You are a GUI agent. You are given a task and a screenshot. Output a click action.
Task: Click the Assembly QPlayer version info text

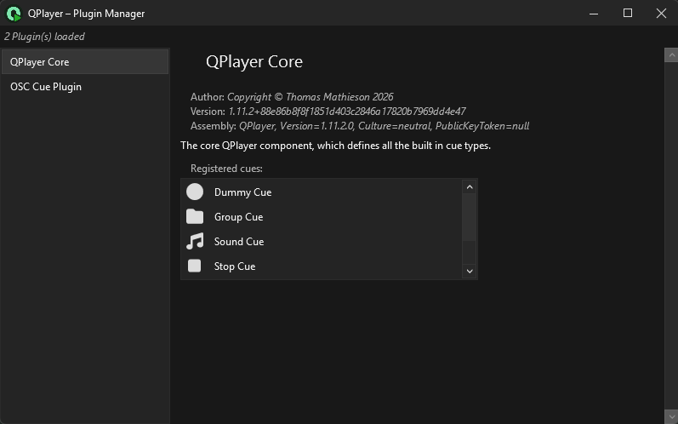(x=360, y=126)
